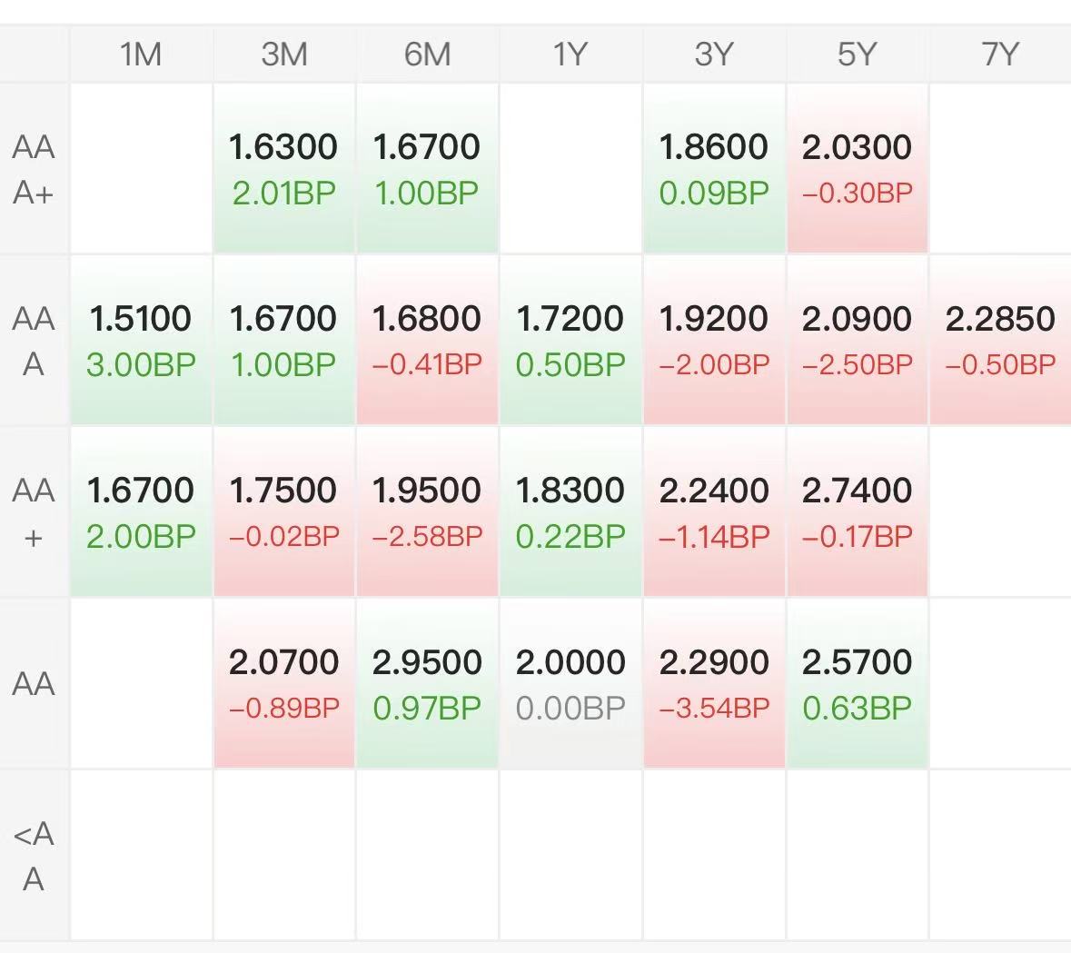Click the <AAA rating row label
Screen dimensions: 1071x953
34,856
